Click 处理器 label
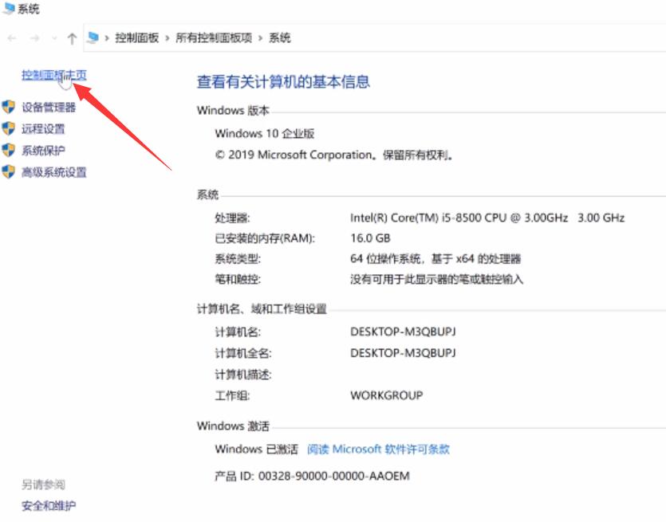Image resolution: width=666 pixels, height=522 pixels. point(232,218)
